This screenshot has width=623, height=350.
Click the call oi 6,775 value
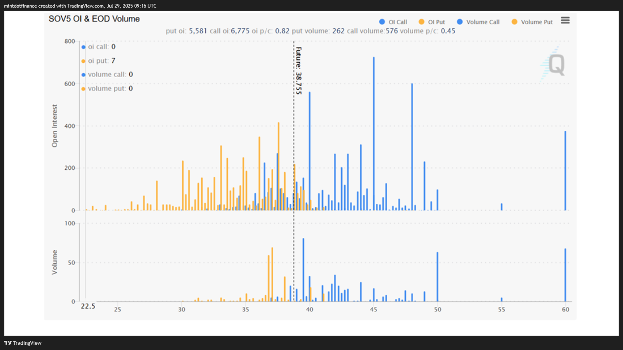pyautogui.click(x=240, y=31)
